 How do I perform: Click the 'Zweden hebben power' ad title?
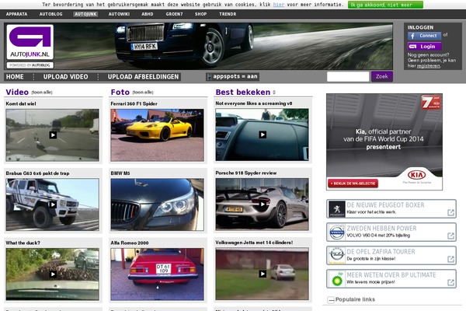381,229
